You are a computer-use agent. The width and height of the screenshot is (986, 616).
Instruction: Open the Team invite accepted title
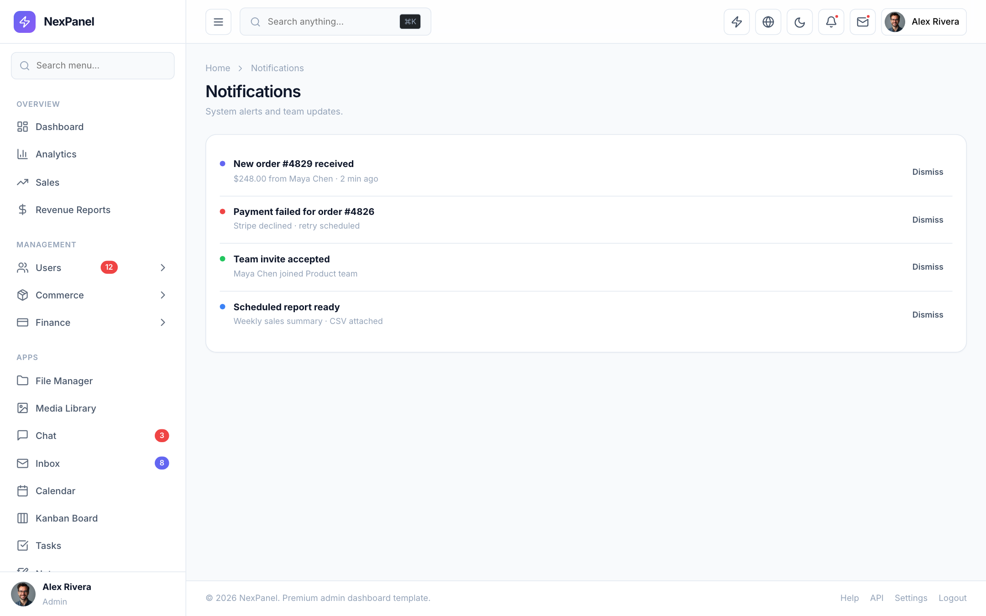[x=281, y=259]
